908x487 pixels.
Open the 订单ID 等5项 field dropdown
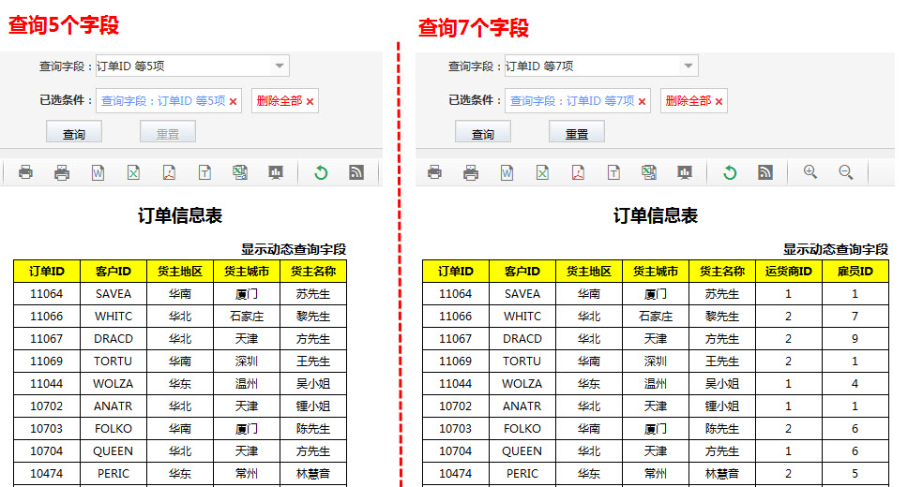click(x=279, y=66)
